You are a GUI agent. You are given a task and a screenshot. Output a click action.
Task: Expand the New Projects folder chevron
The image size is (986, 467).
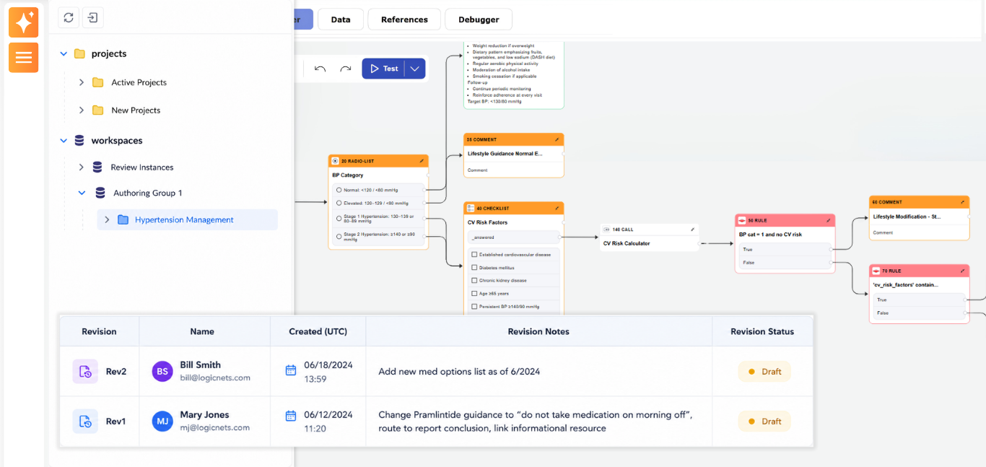82,110
